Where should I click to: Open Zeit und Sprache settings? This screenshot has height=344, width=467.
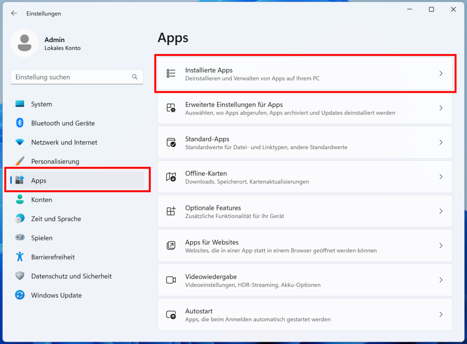tap(77, 219)
